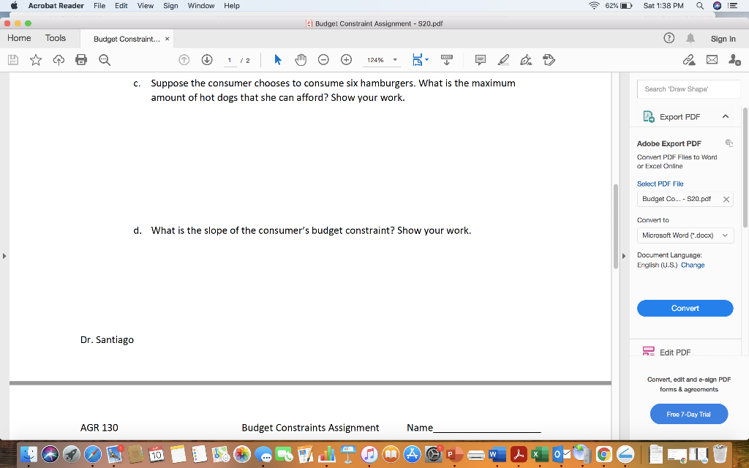
Task: Open the Add Sticky Note comment tool
Action: coord(479,60)
